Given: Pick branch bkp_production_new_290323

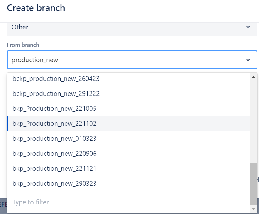Looking at the screenshot, I should 55,184.
